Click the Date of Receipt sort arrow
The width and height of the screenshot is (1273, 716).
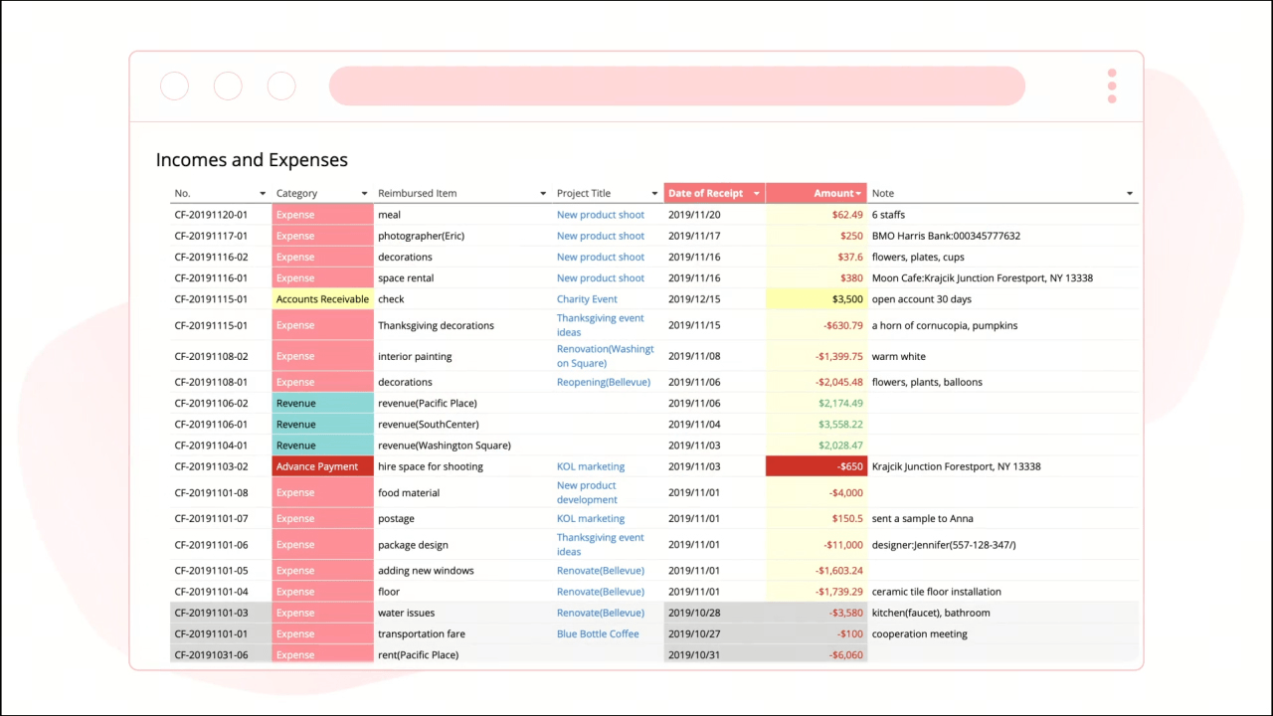757,194
